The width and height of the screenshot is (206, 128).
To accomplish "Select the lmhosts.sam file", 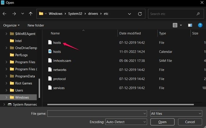I will (x=62, y=61).
